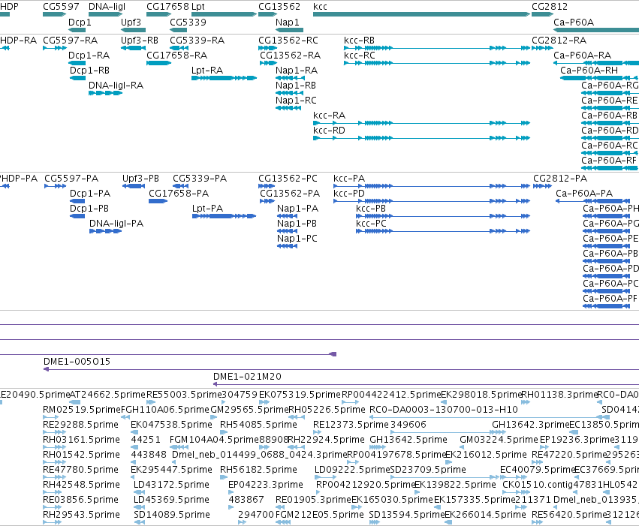Click EST RM02519.5prime
Viewport: 639px width, 526px height.
[x=82, y=410]
